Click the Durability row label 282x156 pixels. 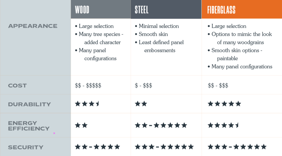click(29, 104)
